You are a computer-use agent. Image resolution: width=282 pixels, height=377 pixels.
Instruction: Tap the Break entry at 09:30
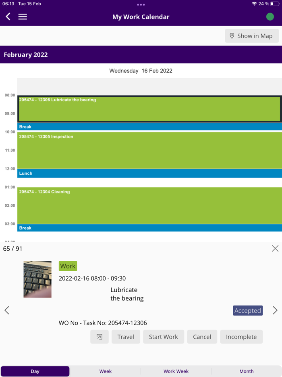point(149,127)
